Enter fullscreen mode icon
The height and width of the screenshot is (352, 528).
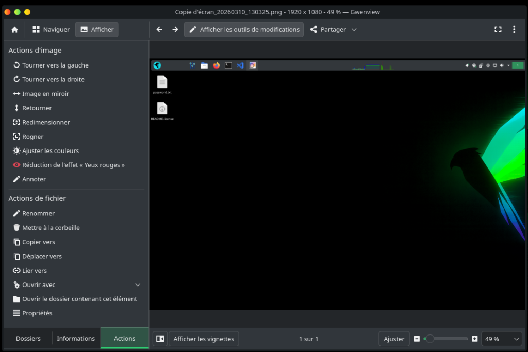[x=498, y=30]
